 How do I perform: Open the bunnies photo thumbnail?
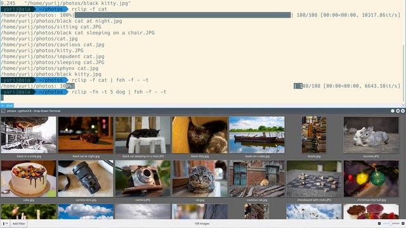[371, 135]
